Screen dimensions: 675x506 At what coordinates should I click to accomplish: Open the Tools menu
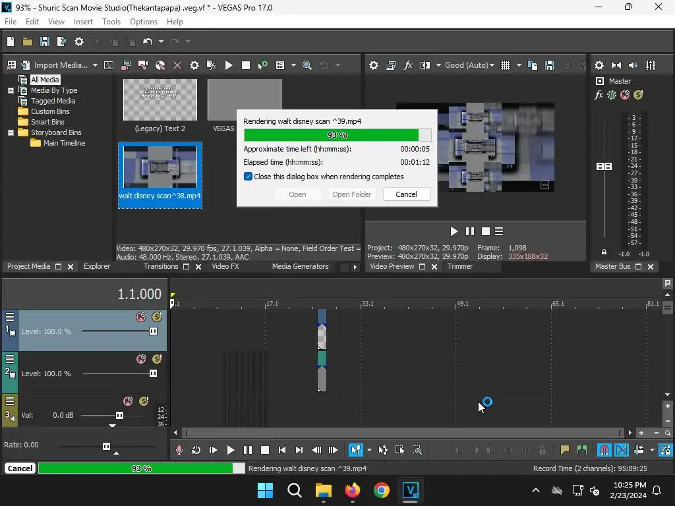coord(111,22)
